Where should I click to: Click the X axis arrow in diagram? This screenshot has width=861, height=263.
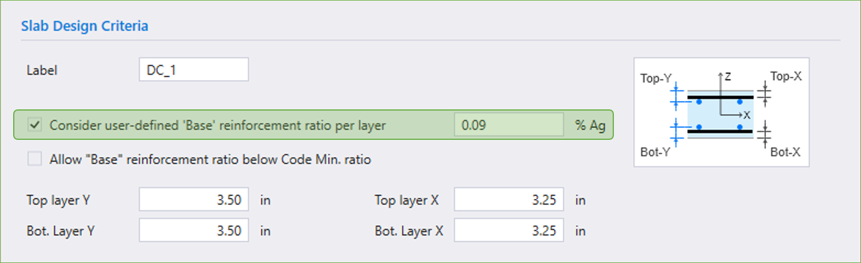point(741,115)
